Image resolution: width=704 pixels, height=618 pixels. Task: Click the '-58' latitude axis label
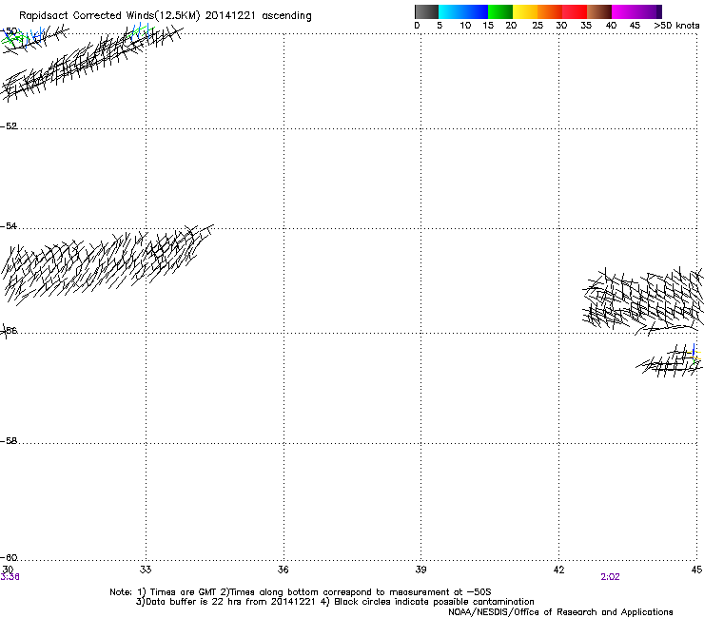pos(9,441)
